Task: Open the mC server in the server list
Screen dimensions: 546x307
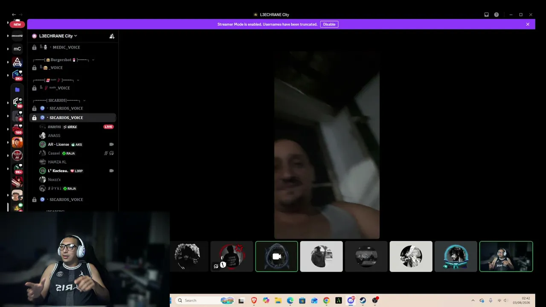Action: 17,49
